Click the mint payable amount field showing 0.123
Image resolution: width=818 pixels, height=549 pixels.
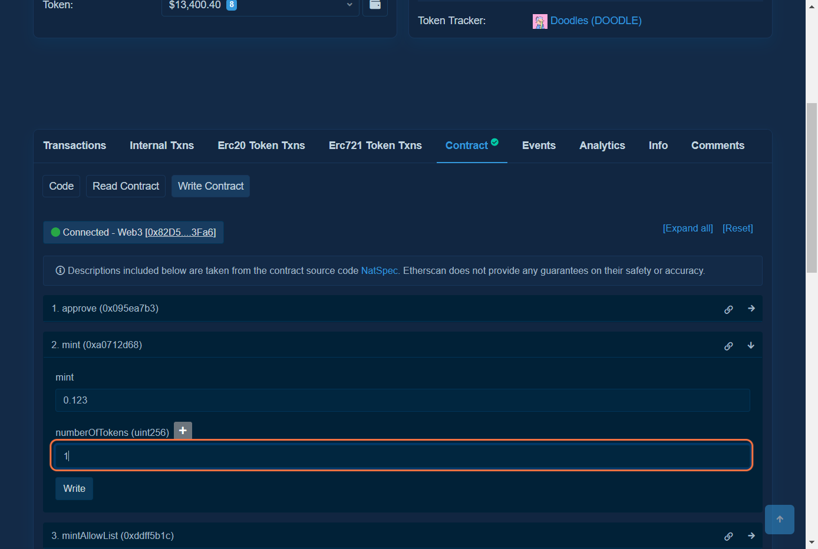[x=403, y=400]
